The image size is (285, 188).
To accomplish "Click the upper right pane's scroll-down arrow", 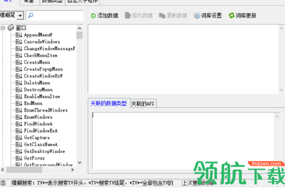I will click(281, 89).
